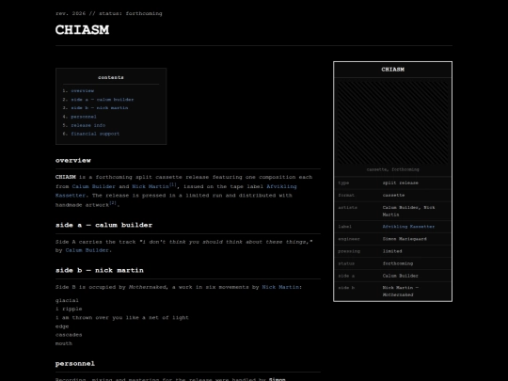Click the infobox CHIASM header
Screen dimensions: 508x381
coord(392,70)
